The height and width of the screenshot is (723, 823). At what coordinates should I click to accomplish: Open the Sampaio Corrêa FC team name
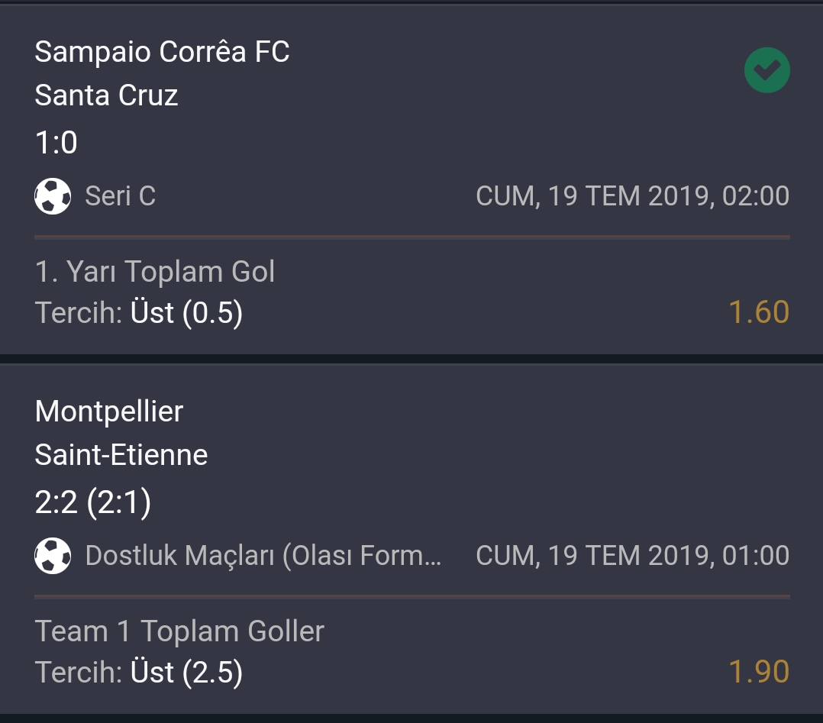(162, 51)
